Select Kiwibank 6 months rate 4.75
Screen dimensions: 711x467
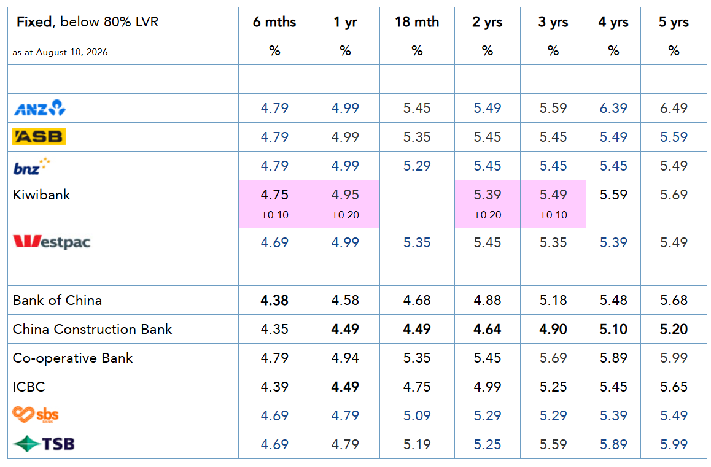(x=274, y=195)
